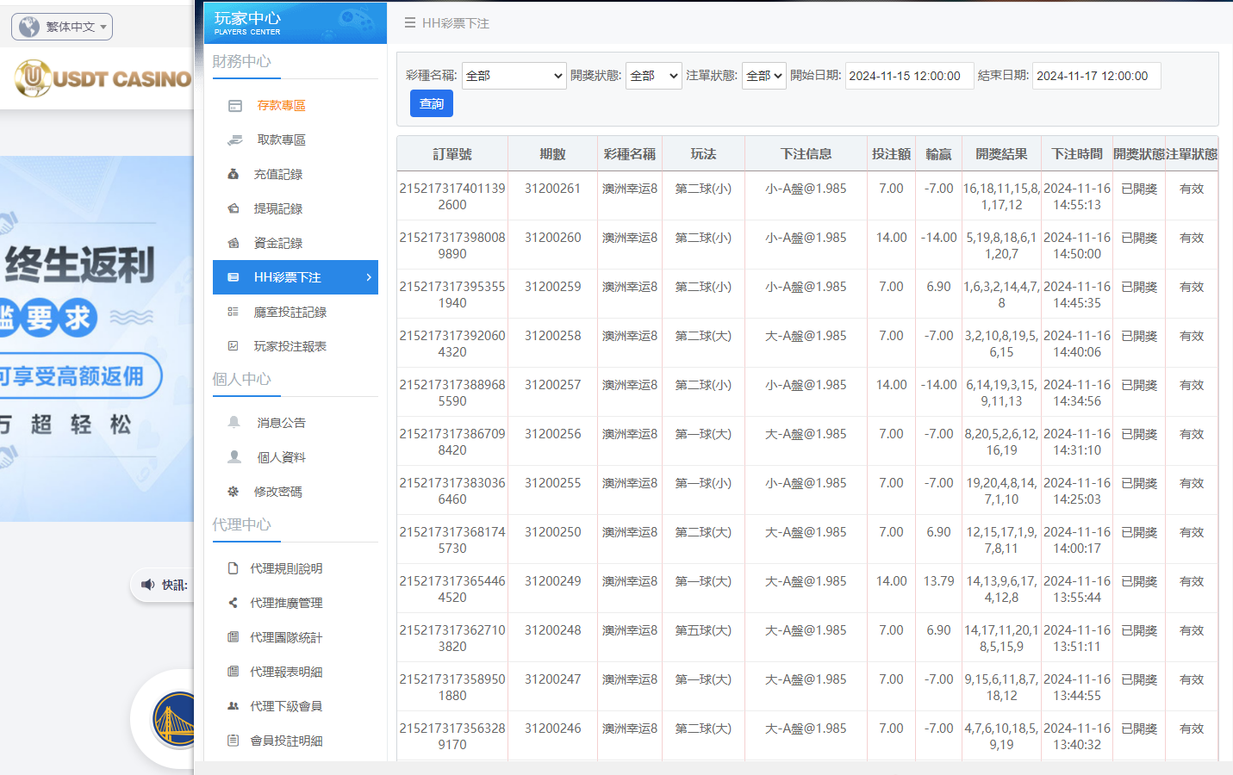1233x775 pixels.
Task: Select the 資金記錄 funds record icon
Action: pyautogui.click(x=232, y=242)
